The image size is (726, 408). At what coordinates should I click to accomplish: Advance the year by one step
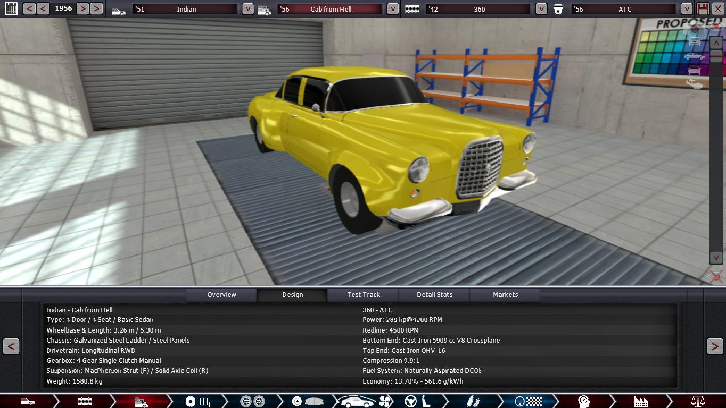[x=82, y=8]
